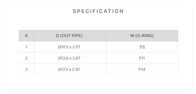Click the SPECIFICATION heading
The width and height of the screenshot is (196, 94).
point(98,11)
